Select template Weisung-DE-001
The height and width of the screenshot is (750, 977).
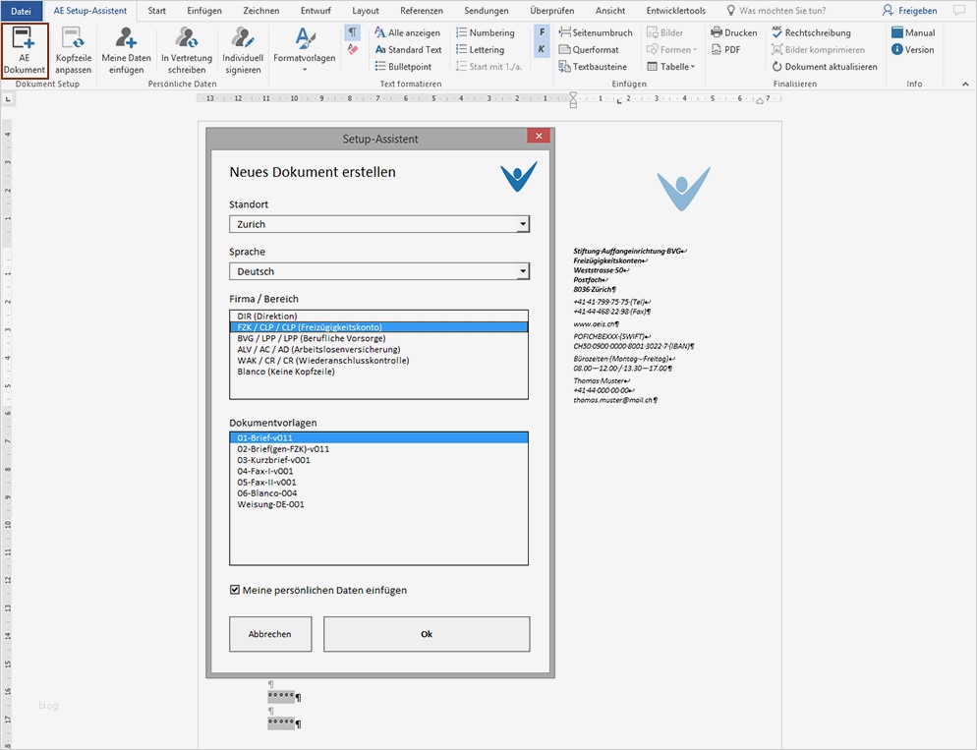(378, 504)
